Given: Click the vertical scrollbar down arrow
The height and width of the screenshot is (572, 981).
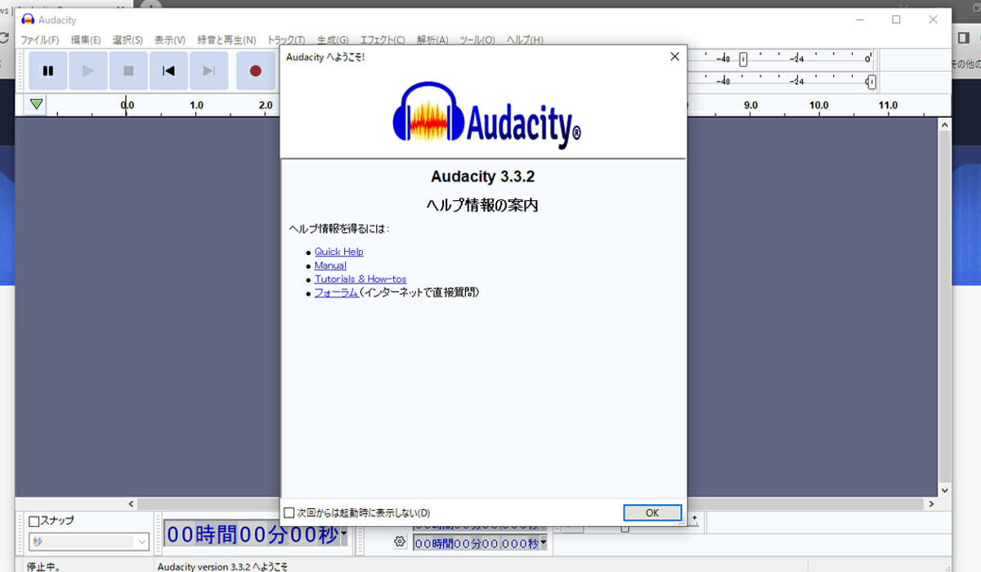Looking at the screenshot, I should click(x=945, y=491).
